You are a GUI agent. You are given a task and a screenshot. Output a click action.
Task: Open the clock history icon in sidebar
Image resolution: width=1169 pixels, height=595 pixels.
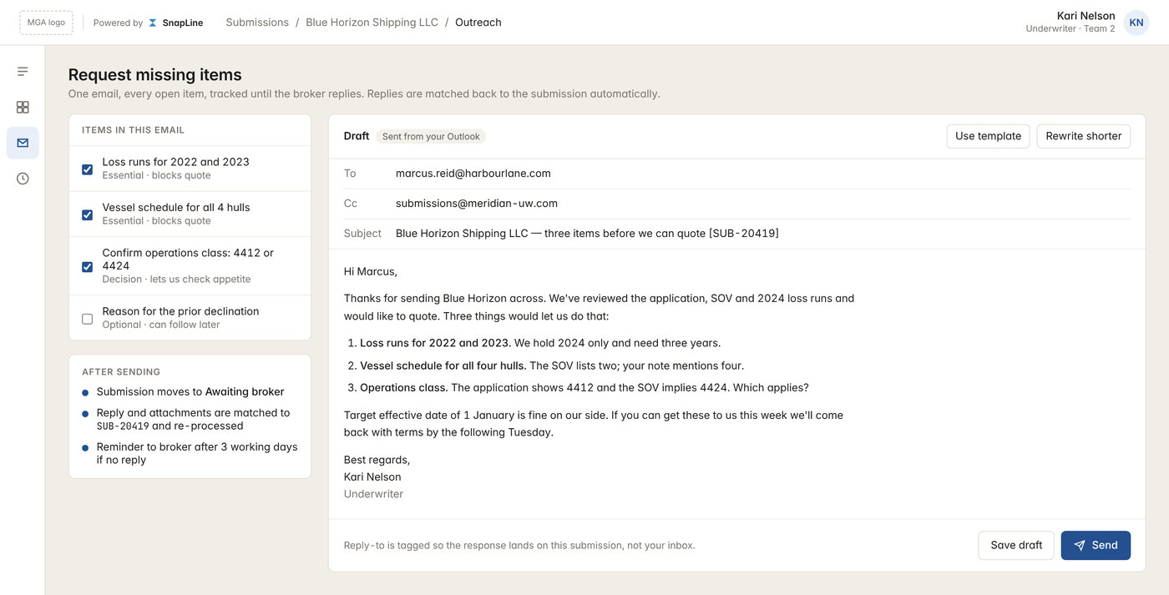[23, 179]
